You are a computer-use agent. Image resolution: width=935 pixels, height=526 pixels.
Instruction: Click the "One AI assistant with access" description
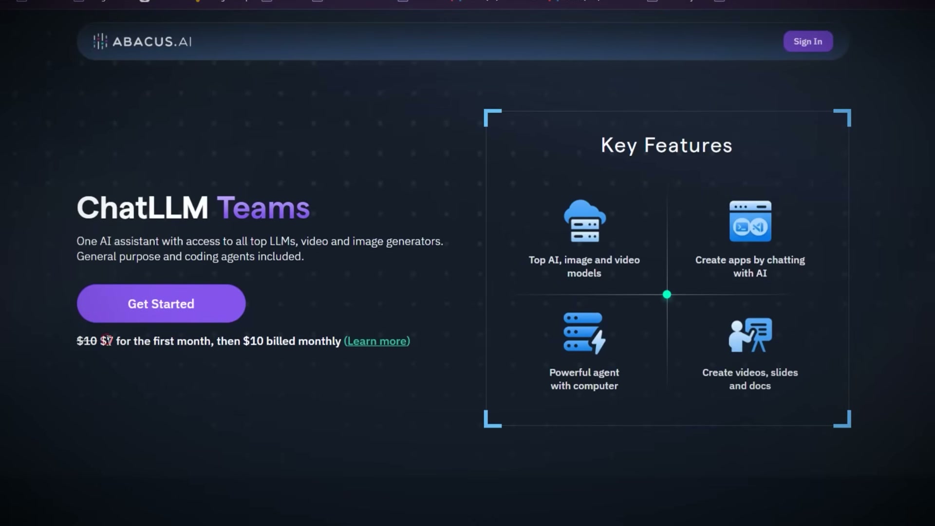260,241
